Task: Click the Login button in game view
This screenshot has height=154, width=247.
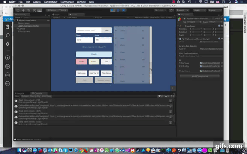Action: 107,30
